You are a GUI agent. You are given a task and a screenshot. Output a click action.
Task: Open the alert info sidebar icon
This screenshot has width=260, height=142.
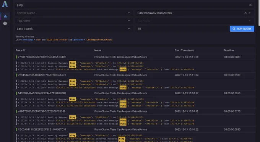[x=5, y=24]
